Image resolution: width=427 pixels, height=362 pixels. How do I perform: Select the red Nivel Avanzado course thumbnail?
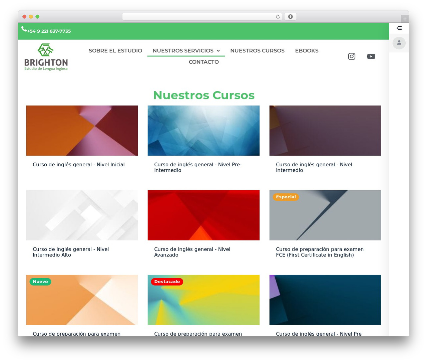[203, 215]
